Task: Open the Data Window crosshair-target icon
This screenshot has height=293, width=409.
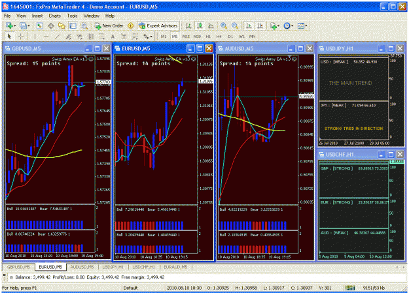Action: pyautogui.click(x=50, y=25)
